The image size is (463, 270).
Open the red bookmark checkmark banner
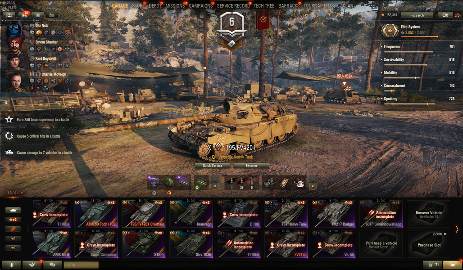pos(263,20)
